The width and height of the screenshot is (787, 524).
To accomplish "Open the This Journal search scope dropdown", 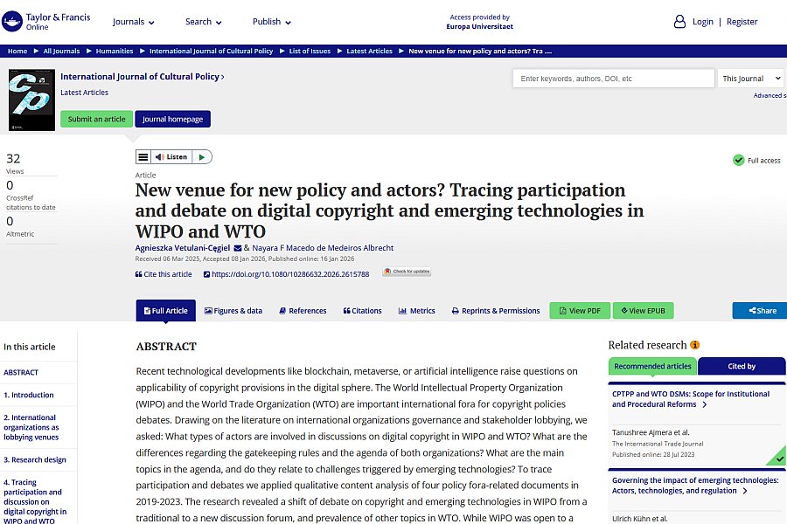I will [x=751, y=79].
